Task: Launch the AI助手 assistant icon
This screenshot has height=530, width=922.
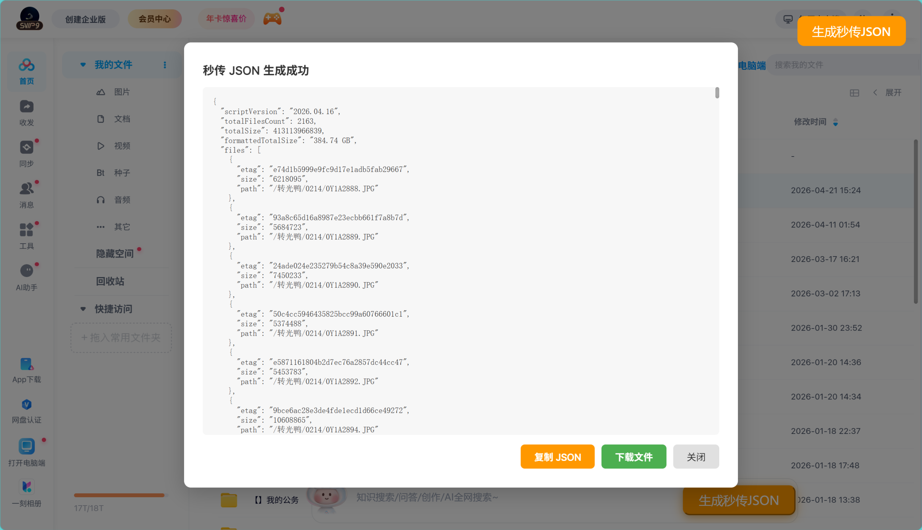Action: pos(27,271)
